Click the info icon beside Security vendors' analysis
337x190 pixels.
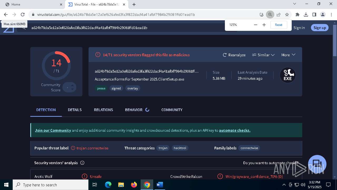pyautogui.click(x=82, y=163)
